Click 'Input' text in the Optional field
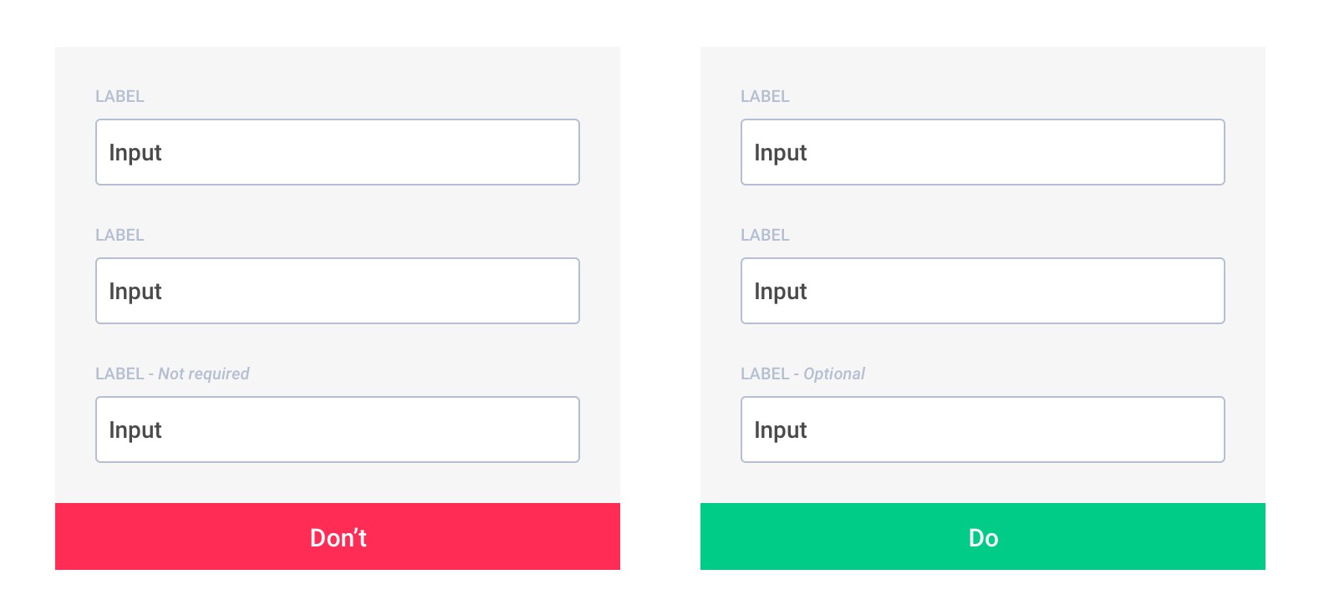This screenshot has width=1319, height=615. [x=781, y=430]
